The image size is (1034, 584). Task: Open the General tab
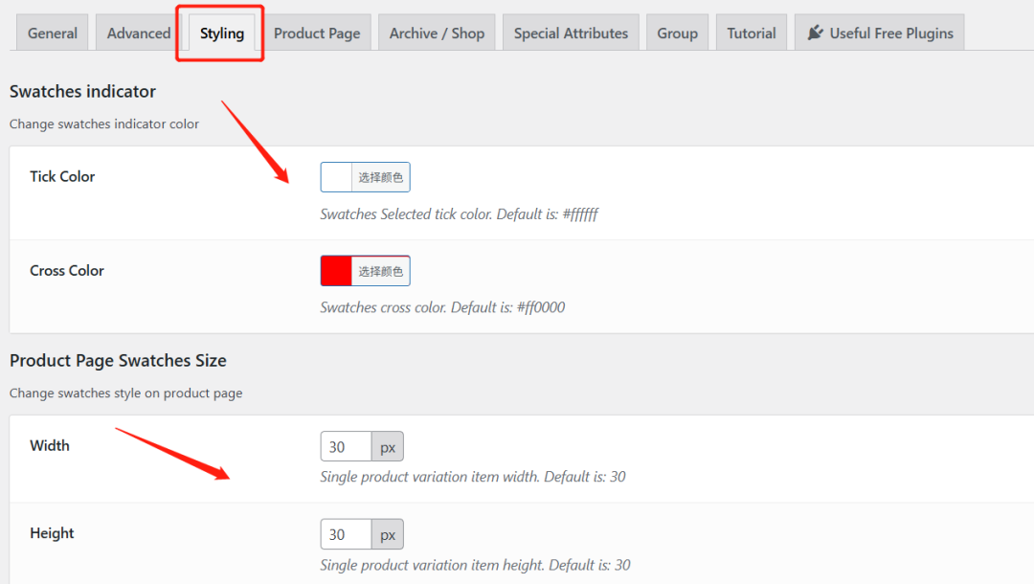53,33
